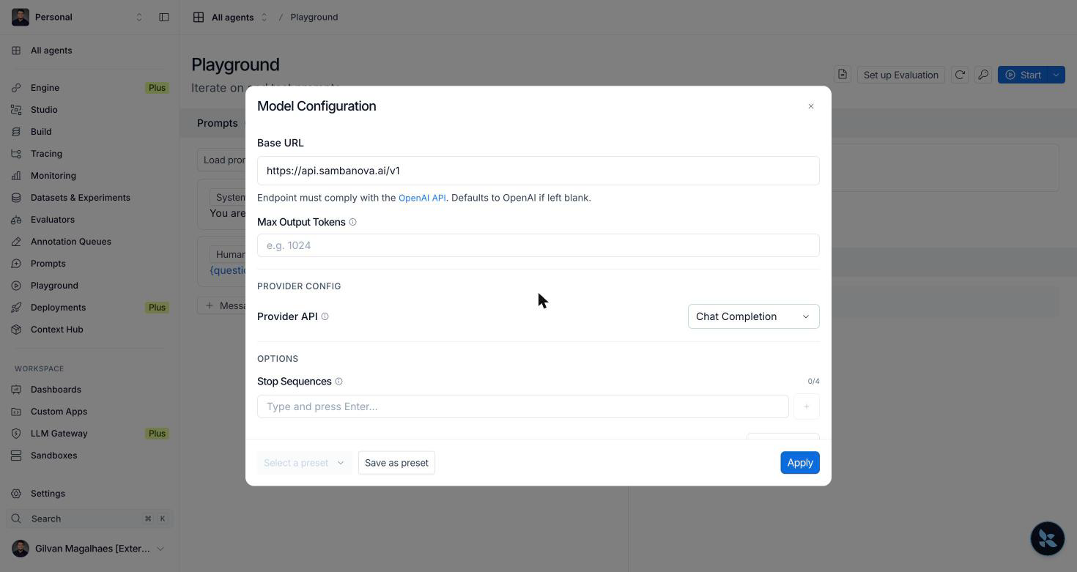This screenshot has width=1077, height=572.
Task: Focus the Stop Sequences input field
Action: (523, 406)
